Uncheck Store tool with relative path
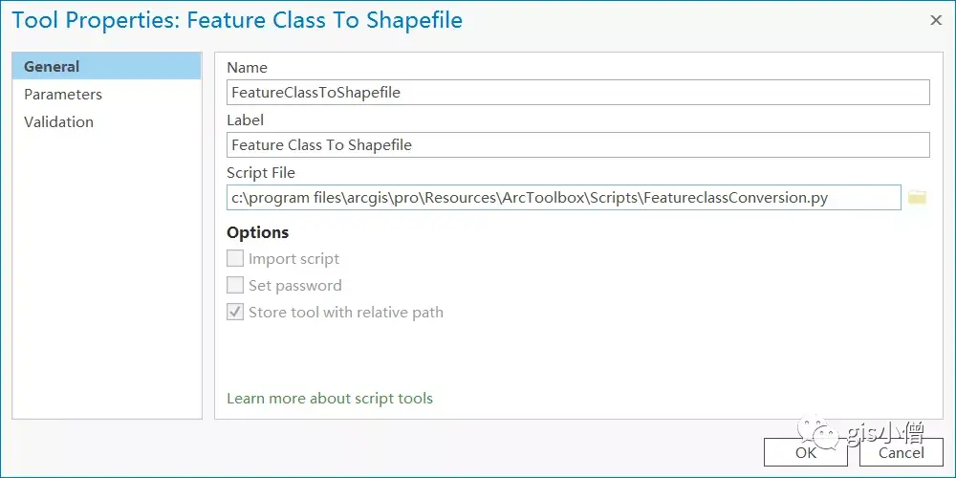The height and width of the screenshot is (478, 956). click(x=235, y=312)
